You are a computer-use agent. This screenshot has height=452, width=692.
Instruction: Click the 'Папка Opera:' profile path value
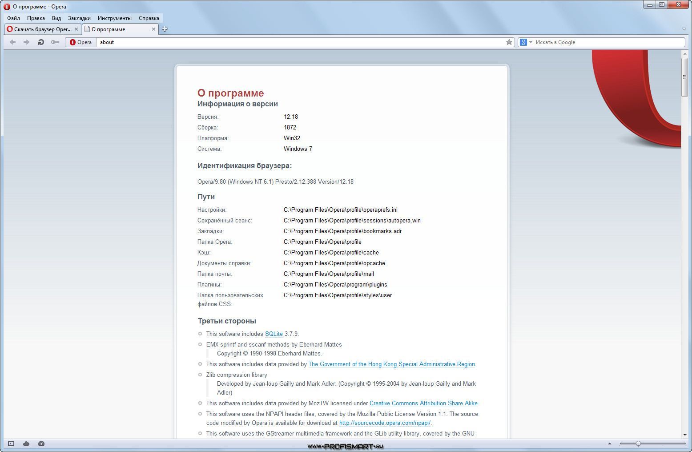pyautogui.click(x=322, y=242)
